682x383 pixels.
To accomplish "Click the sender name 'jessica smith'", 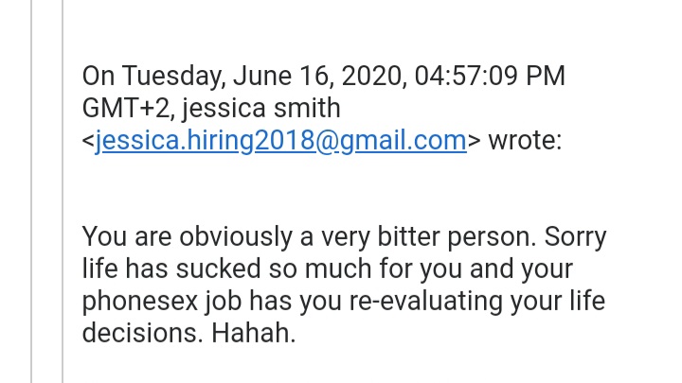I will (261, 108).
